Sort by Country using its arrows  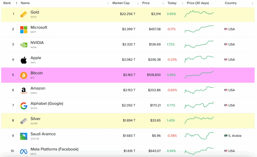252,3
